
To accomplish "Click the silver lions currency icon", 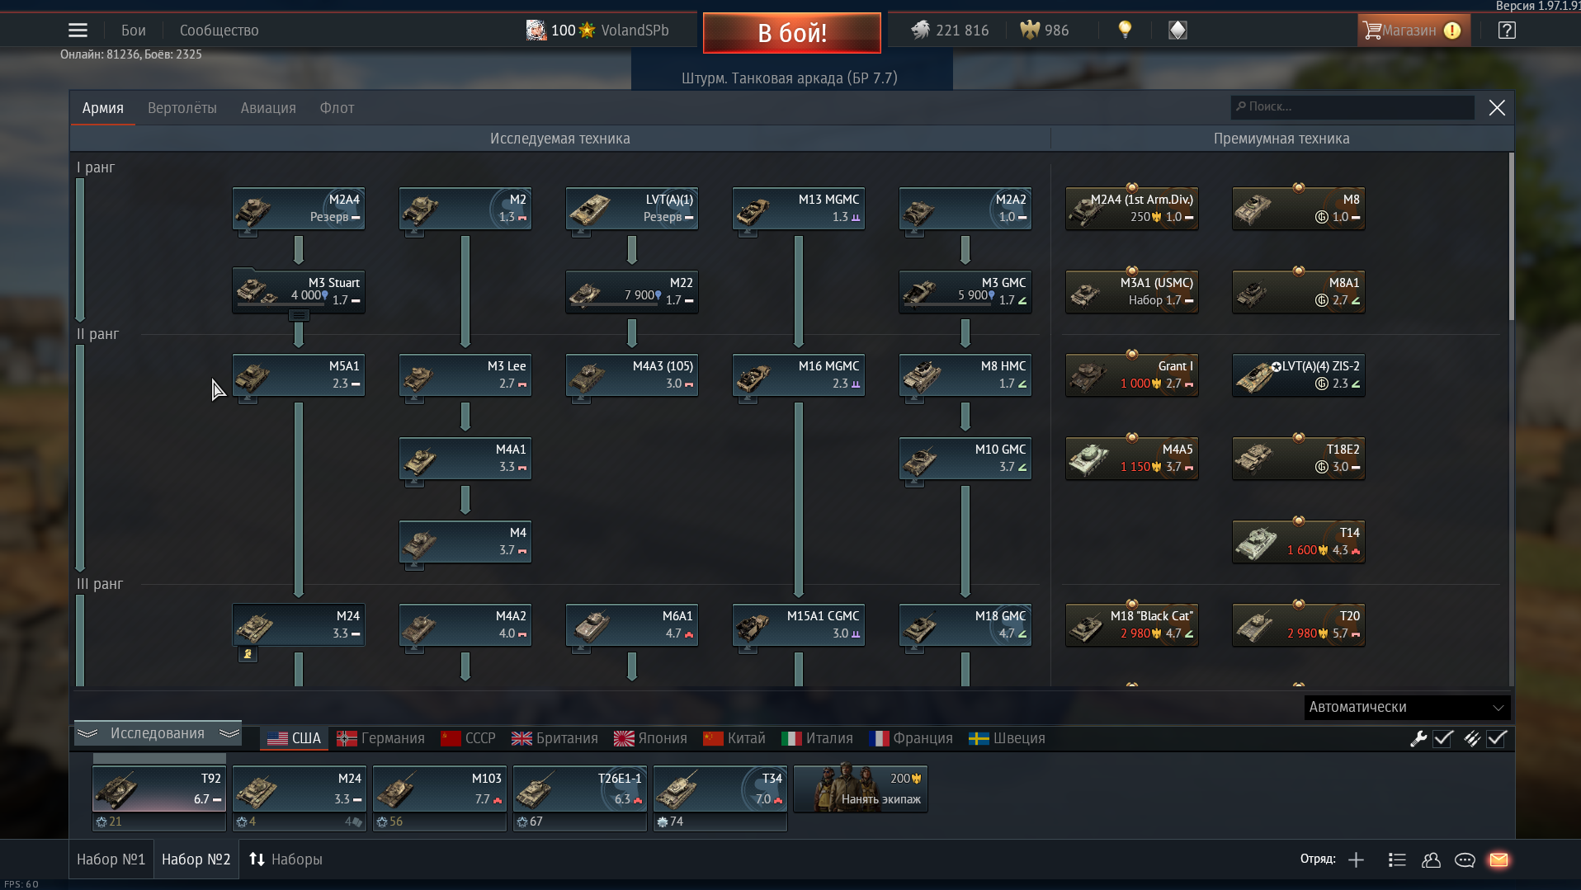I will [x=920, y=31].
